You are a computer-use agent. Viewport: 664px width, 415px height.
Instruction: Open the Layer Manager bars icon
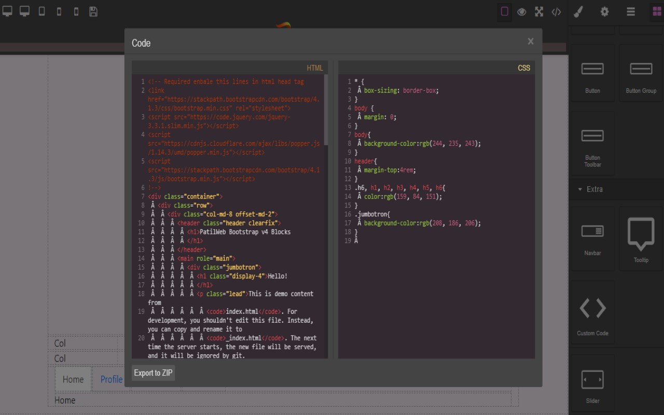[631, 11]
